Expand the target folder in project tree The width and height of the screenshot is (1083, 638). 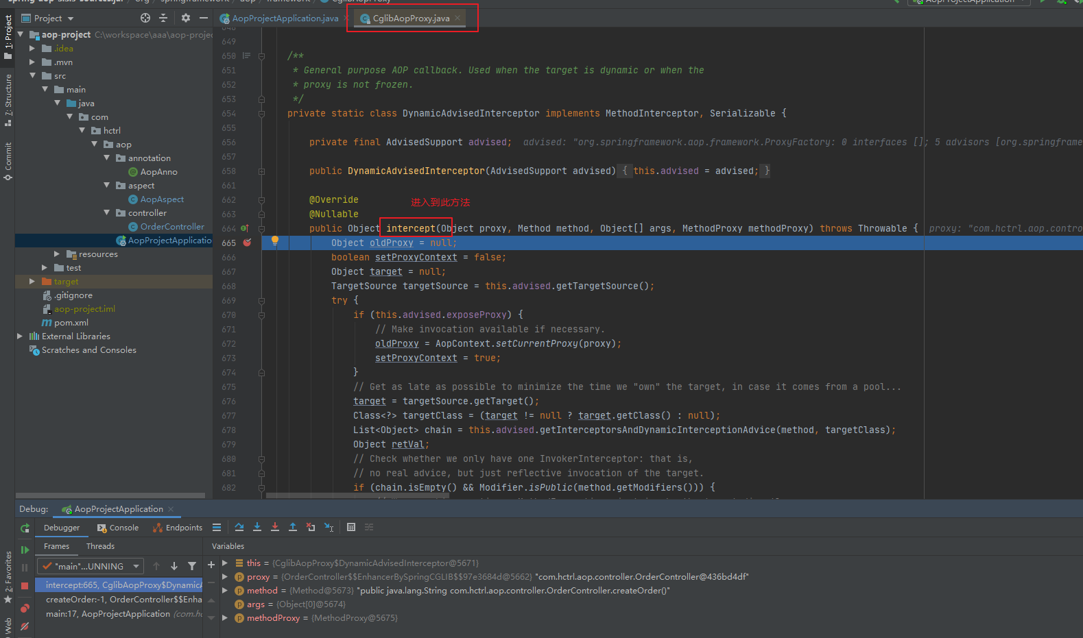tap(32, 282)
